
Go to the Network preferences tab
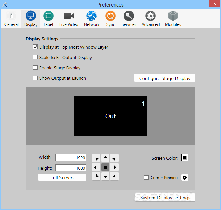(x=92, y=19)
